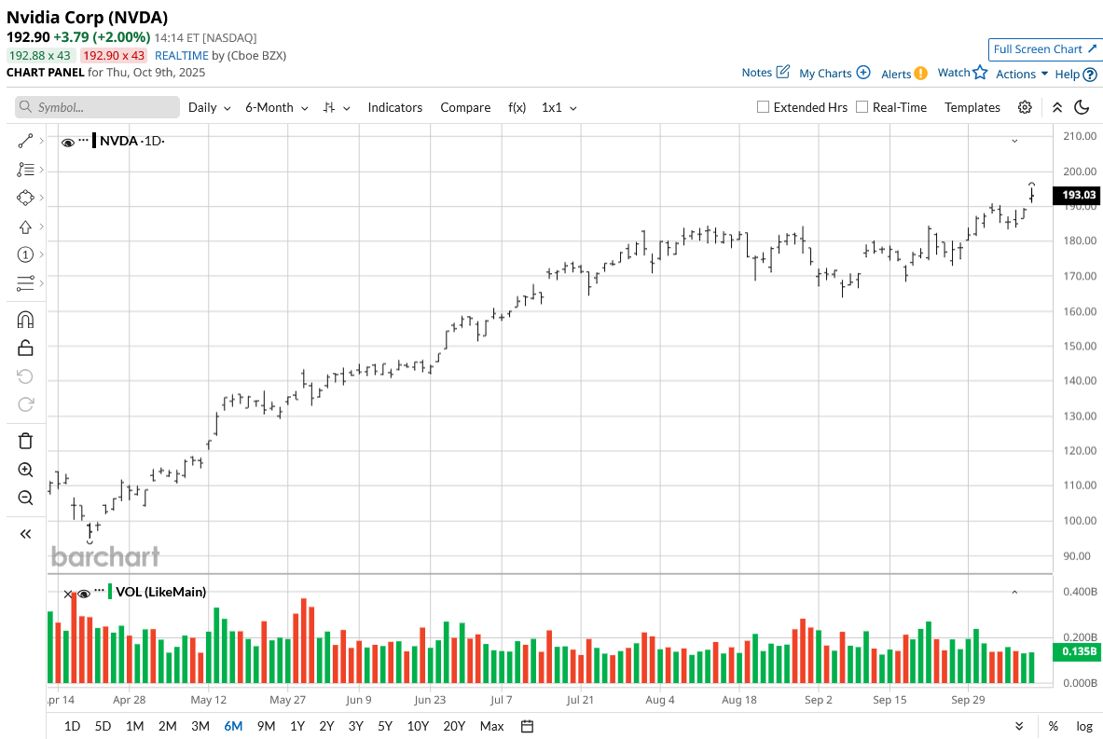Expand the trend line tool submenu arrow
The width and height of the screenshot is (1103, 739).
(42, 142)
